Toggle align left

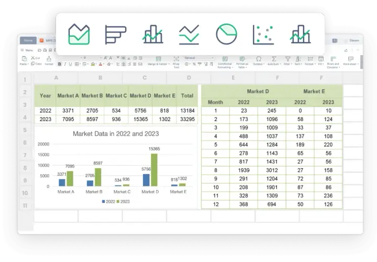118,64
